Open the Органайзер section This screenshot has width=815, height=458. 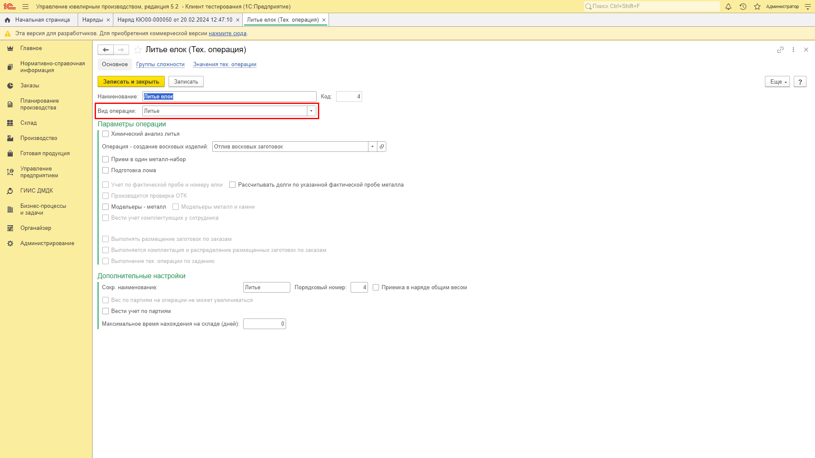coord(46,228)
